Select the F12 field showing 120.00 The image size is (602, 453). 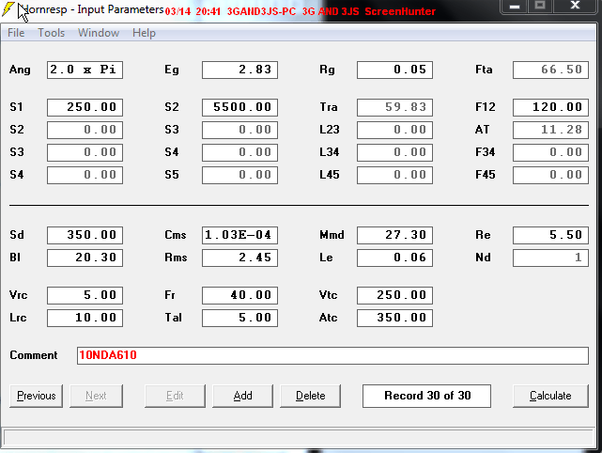click(550, 107)
